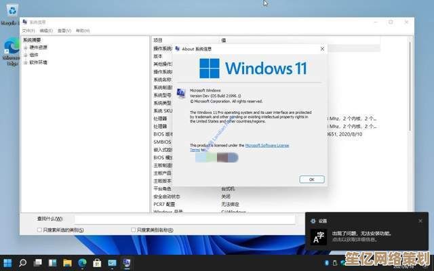Click the 2020/8/10 BIOS date value
Screen dimensions: 434x271
click(x=350, y=134)
